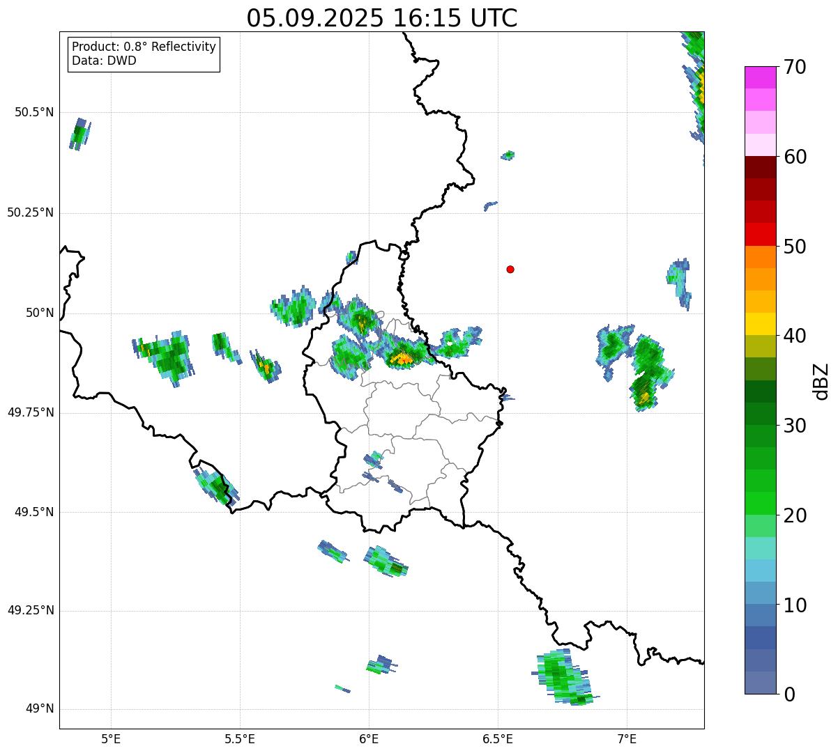Screen dimensions: 838x753
Task: Click the dark maroon colorbar segment below 60
Action: pyautogui.click(x=760, y=167)
